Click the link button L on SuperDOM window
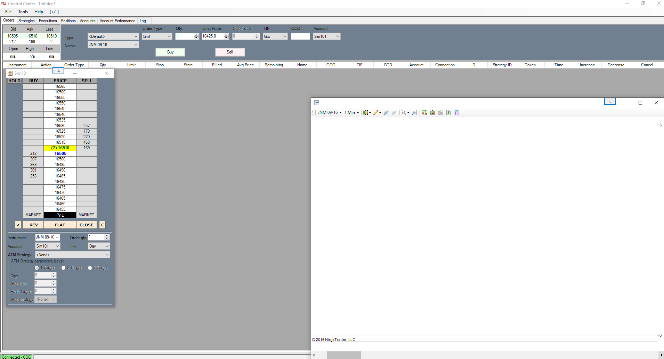 [x=59, y=71]
